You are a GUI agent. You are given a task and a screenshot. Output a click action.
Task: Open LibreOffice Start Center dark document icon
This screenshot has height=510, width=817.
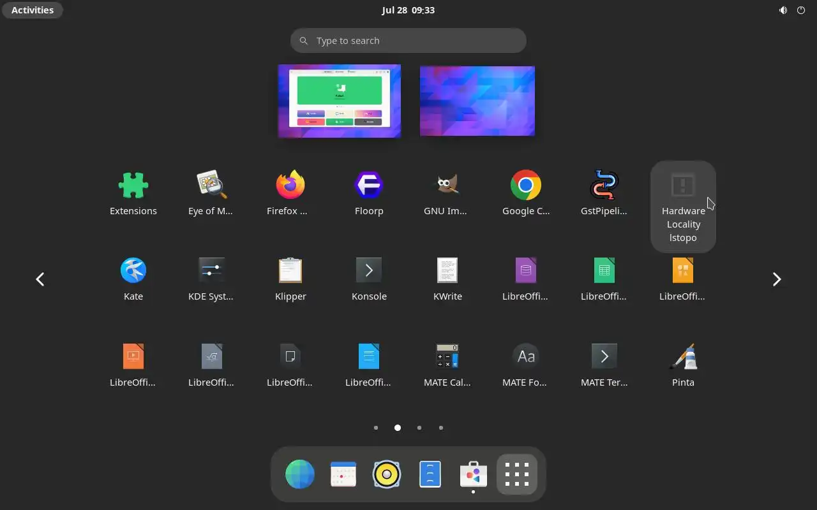(x=290, y=365)
